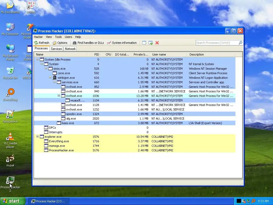Click My Computer desktop icon
Image resolution: width=273 pixels, height=205 pixels.
(10, 29)
